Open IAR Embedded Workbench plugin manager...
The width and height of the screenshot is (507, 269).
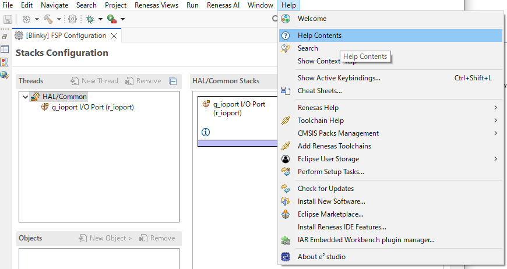point(390,240)
